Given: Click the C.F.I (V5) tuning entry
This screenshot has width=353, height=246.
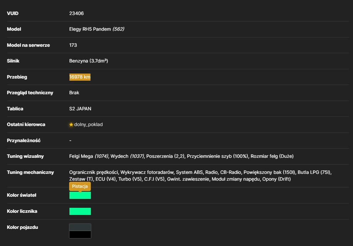Looking at the screenshot, I should (155, 179).
